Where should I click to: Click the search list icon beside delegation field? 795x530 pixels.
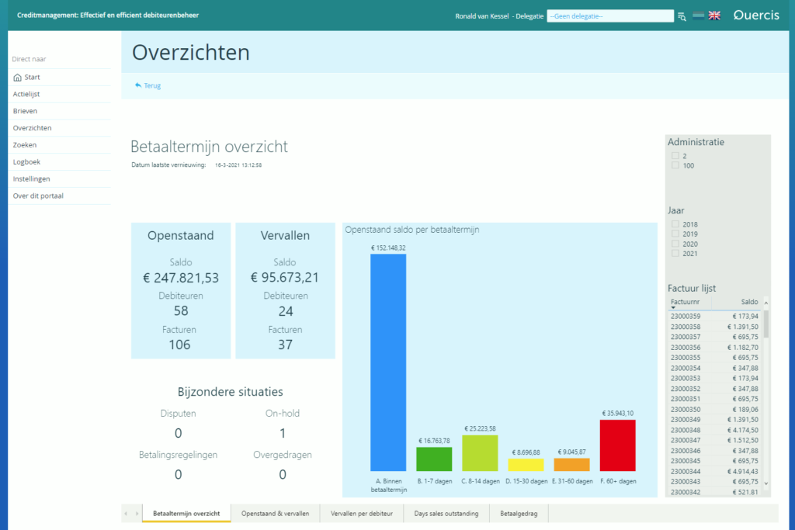coord(682,17)
